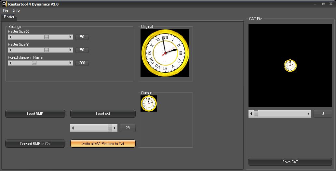Click right arrow of Raster Size Y slider
336x171 pixels.
pos(71,50)
